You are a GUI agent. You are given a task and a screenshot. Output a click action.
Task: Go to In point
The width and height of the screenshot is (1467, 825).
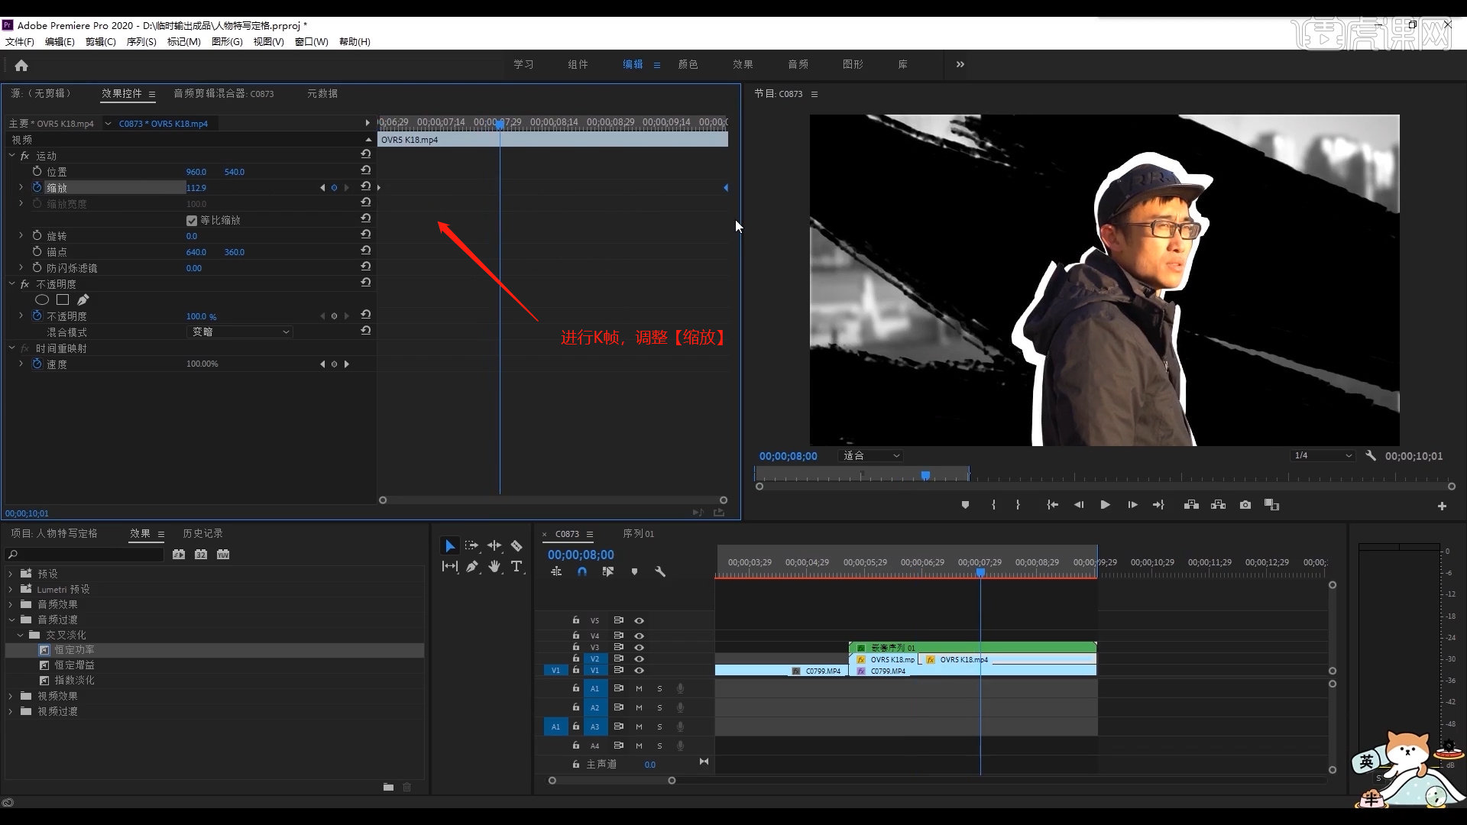click(x=1052, y=505)
